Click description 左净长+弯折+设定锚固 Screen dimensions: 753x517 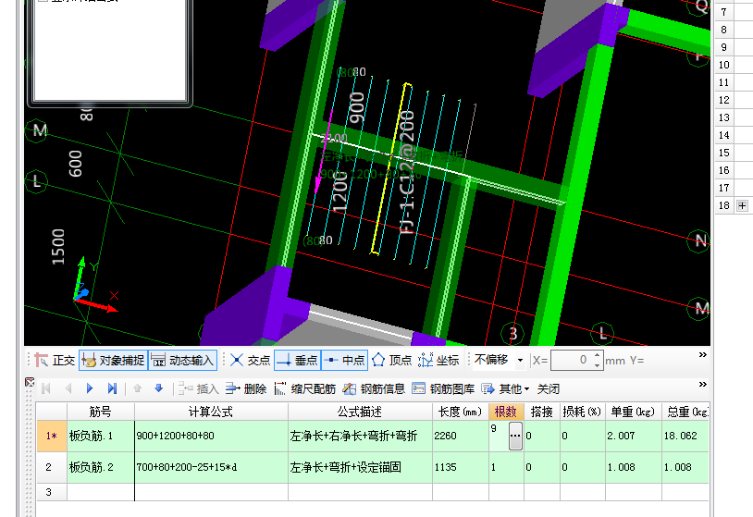(x=360, y=467)
